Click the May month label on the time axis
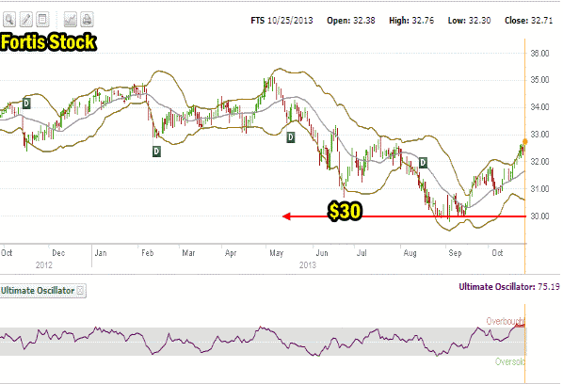The width and height of the screenshot is (563, 384). pos(277,253)
